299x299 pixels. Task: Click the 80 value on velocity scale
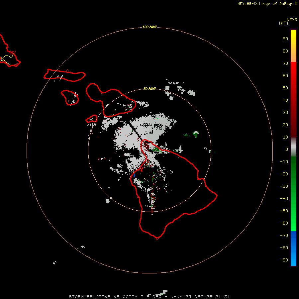(285, 51)
